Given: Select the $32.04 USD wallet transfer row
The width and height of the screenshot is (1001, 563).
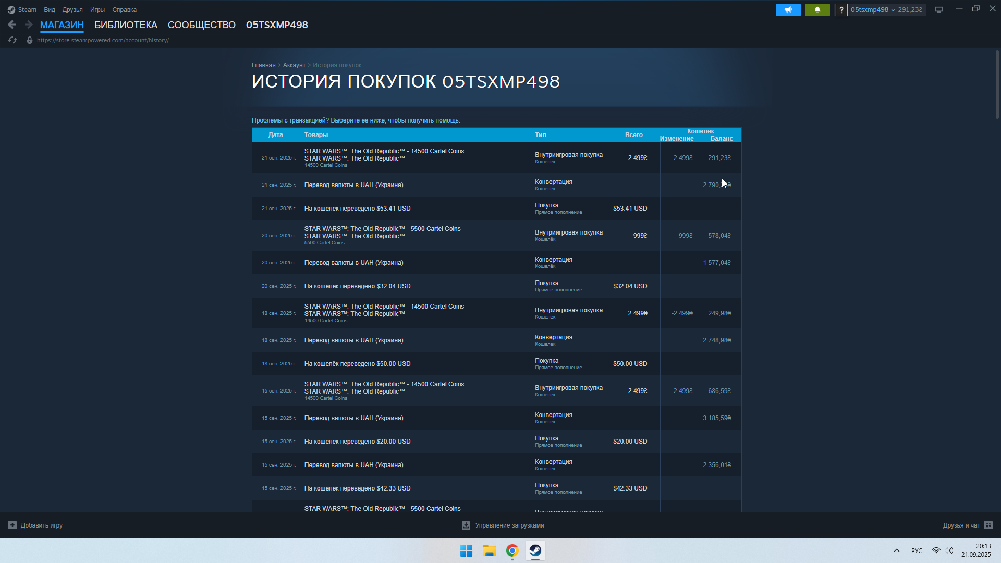Looking at the screenshot, I should coord(496,286).
